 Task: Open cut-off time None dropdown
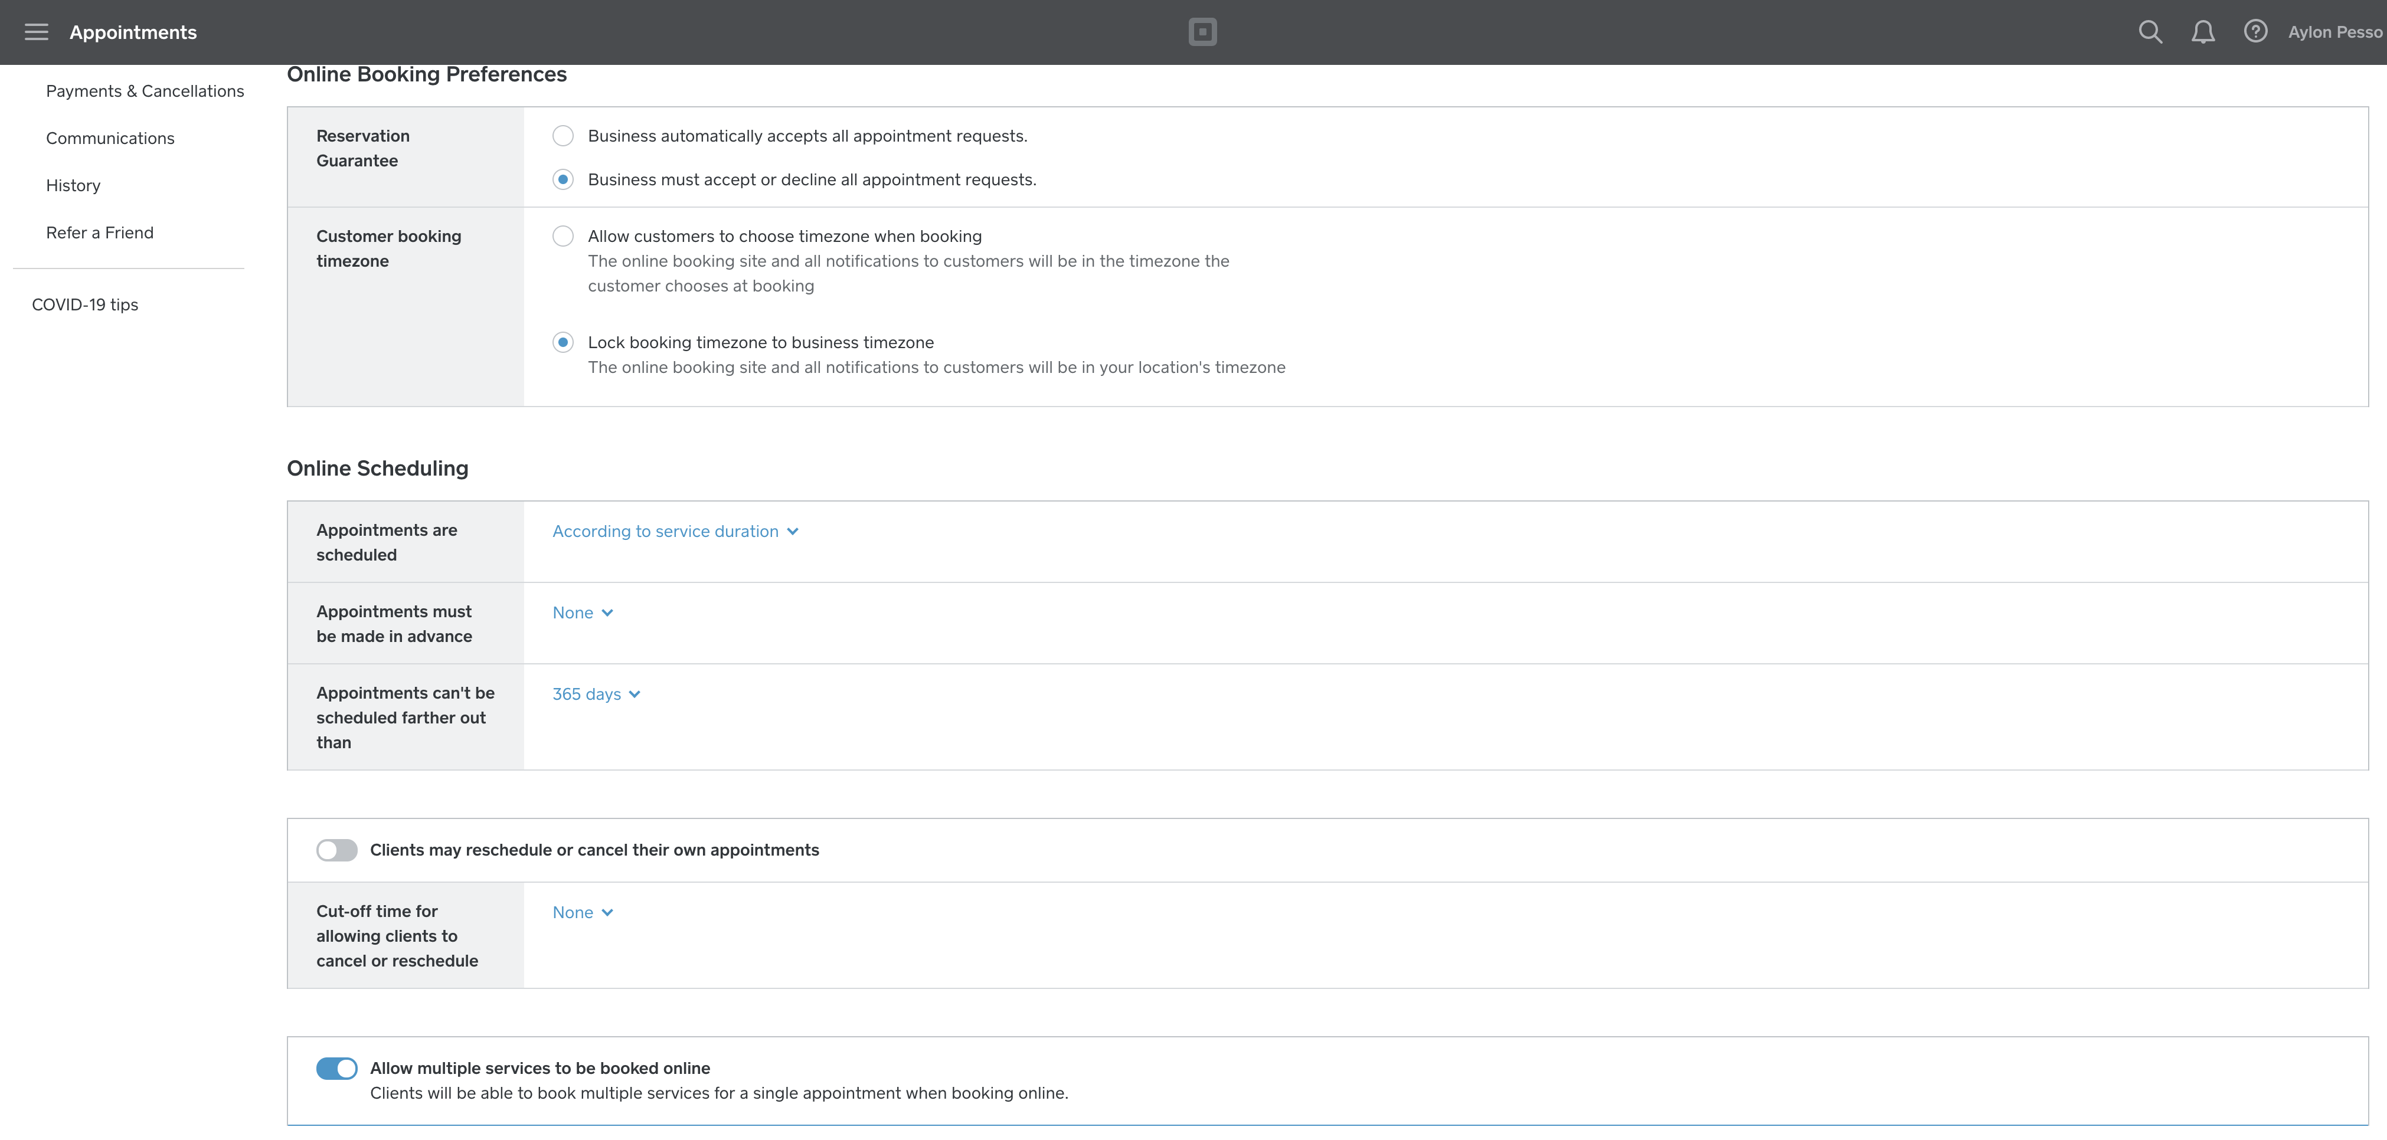point(583,913)
